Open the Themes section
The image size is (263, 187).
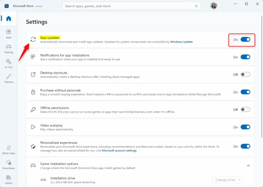tap(8, 79)
